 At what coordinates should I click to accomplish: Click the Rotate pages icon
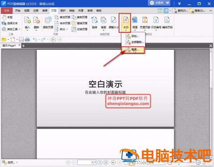click(95, 20)
